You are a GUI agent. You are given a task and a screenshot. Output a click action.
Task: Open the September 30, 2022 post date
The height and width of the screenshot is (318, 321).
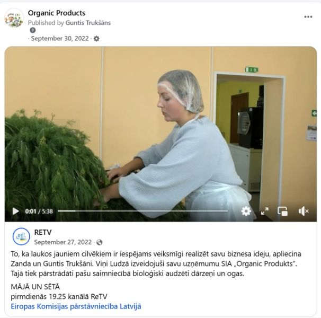pos(60,39)
